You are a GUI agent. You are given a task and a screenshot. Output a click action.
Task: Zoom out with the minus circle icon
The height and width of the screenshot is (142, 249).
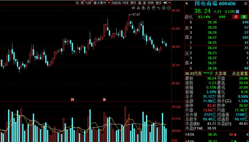point(169,8)
